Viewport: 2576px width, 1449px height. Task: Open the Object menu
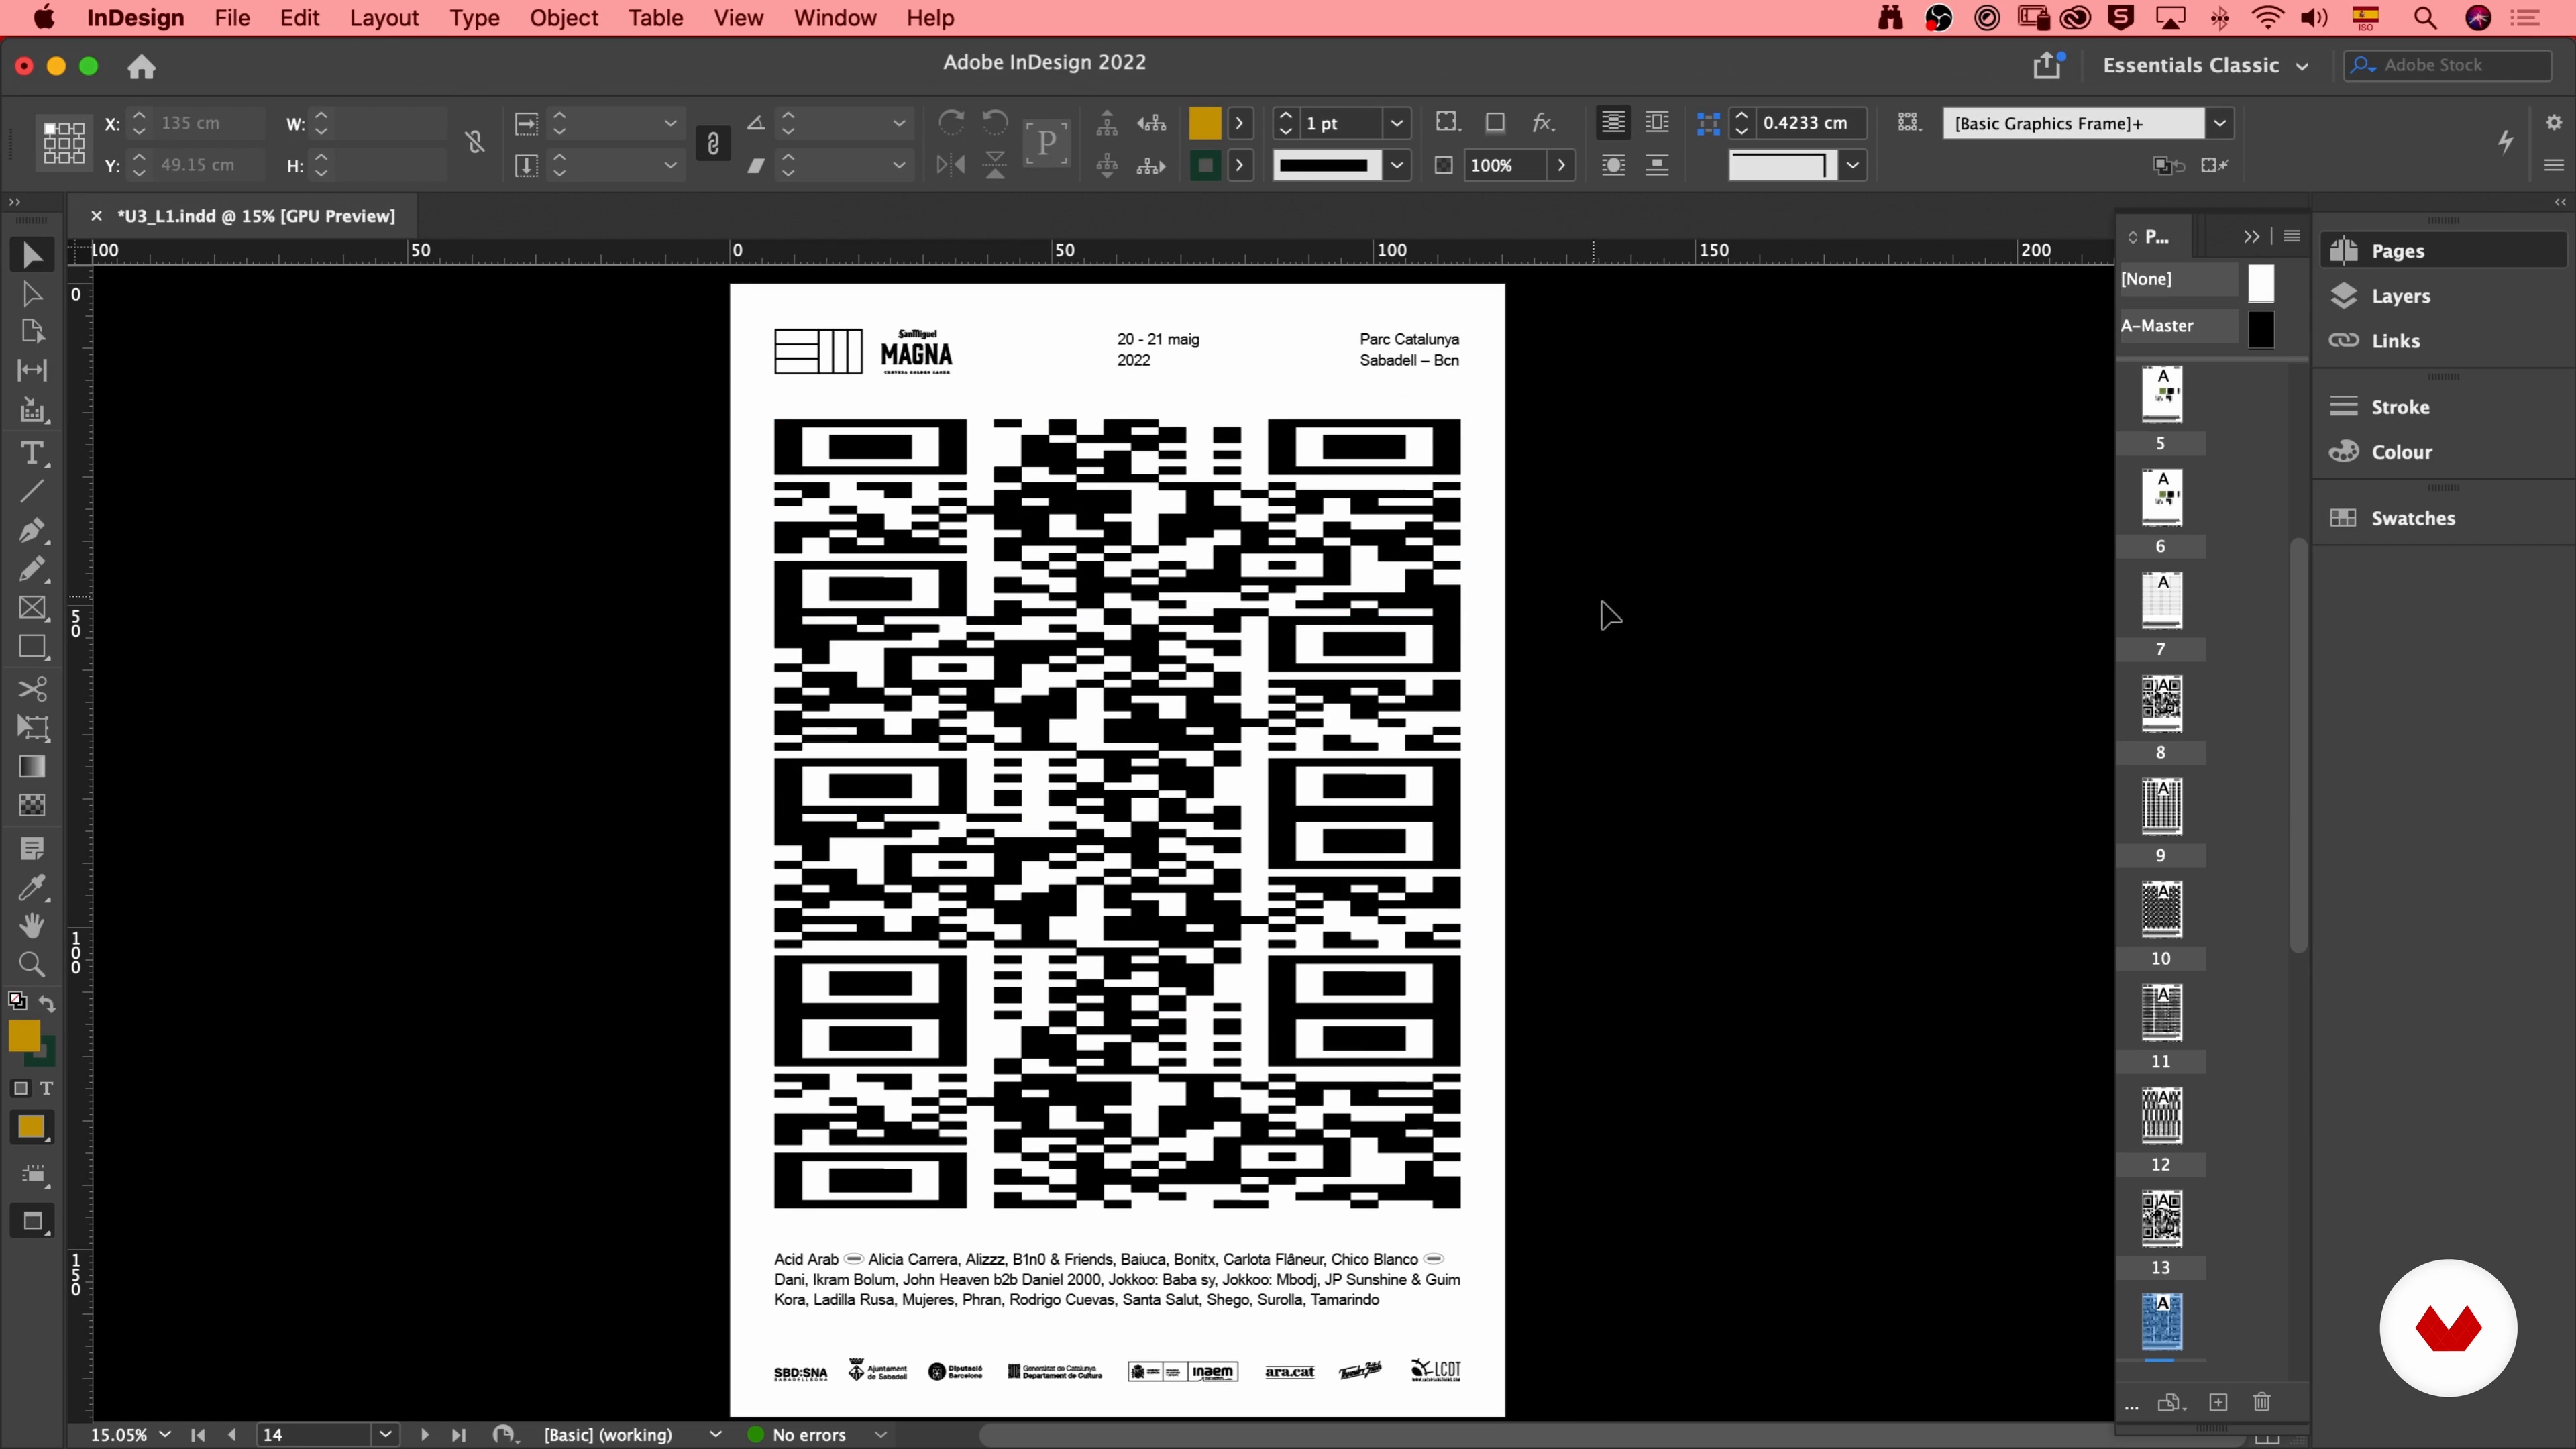click(x=563, y=18)
